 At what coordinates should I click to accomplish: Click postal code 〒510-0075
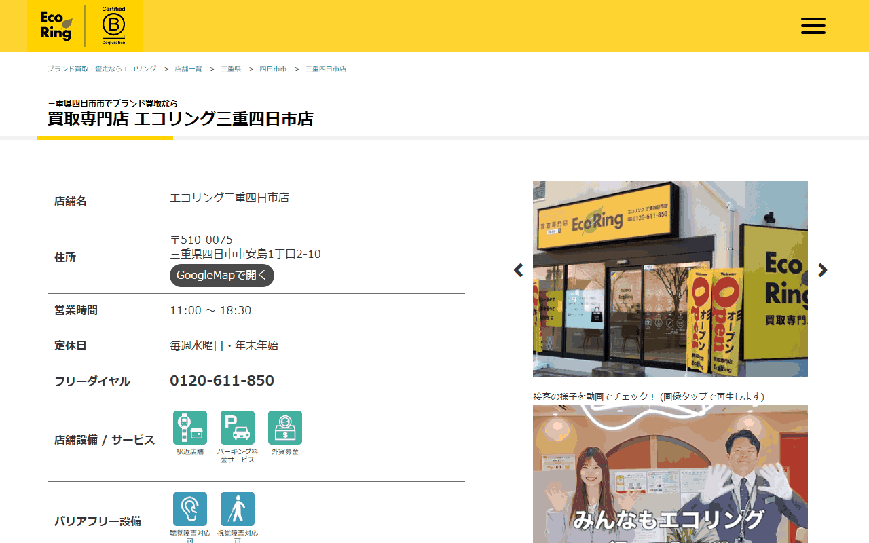coord(201,240)
